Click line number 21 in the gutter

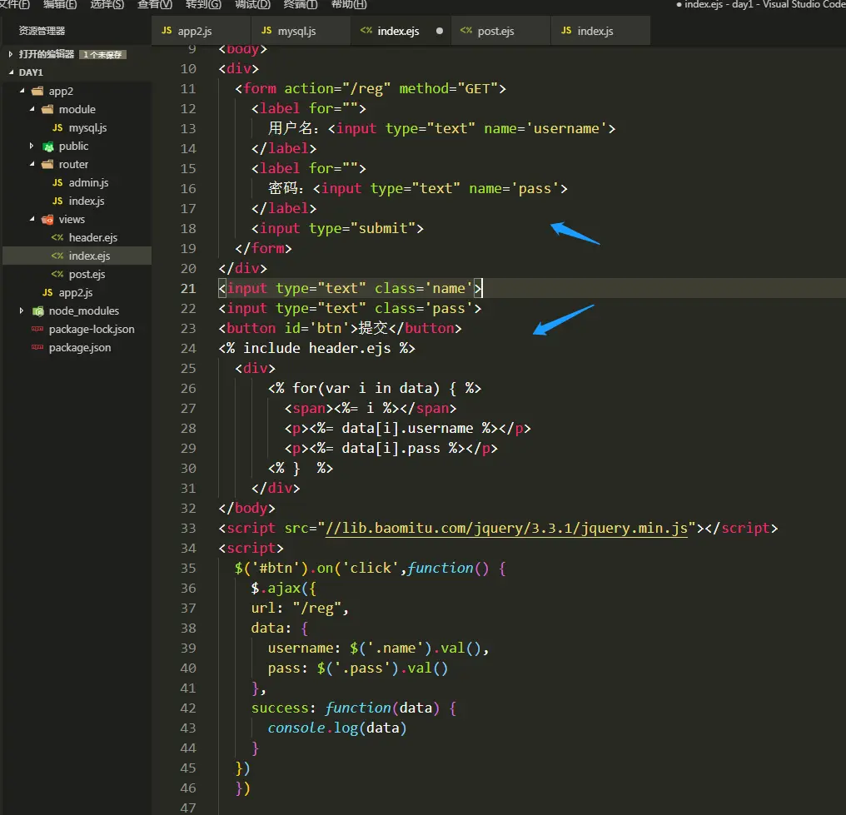tap(188, 289)
